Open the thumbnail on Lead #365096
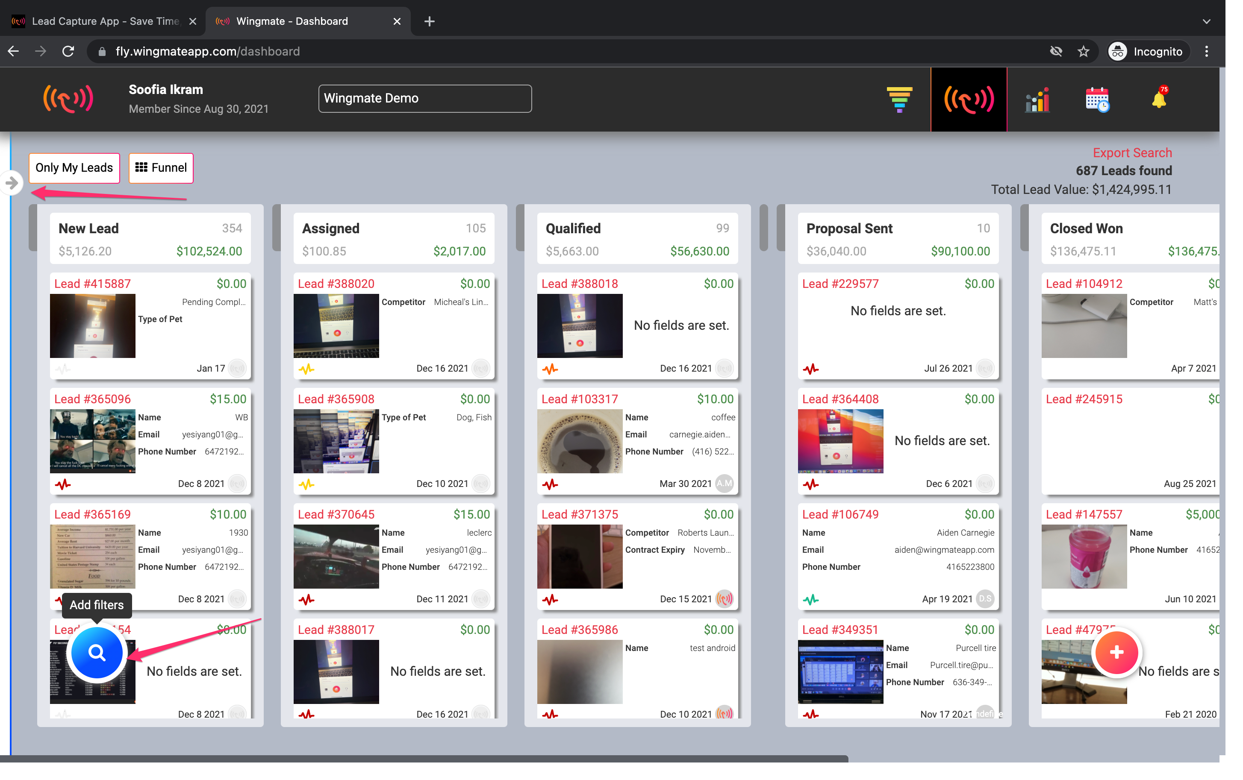The image size is (1243, 780). (92, 441)
